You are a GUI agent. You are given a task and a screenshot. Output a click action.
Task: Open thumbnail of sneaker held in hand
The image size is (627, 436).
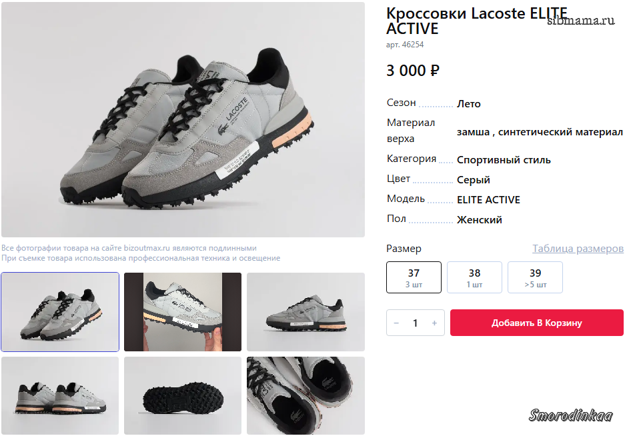[183, 311]
